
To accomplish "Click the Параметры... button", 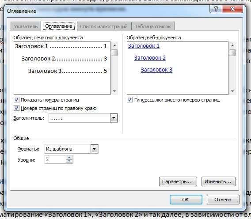I will click(178, 181).
